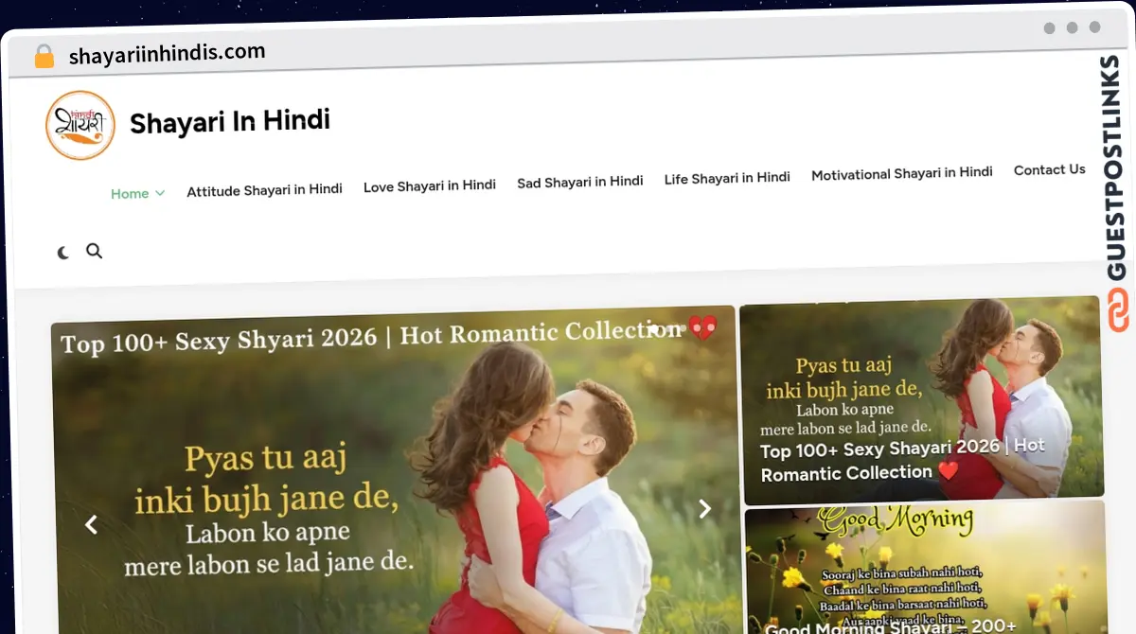Open Love Shayari in Hindi menu
Screen dimensions: 1136x634
coord(430,185)
